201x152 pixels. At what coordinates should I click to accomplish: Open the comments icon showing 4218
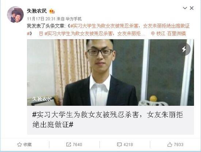pyautogui.click(x=119, y=145)
